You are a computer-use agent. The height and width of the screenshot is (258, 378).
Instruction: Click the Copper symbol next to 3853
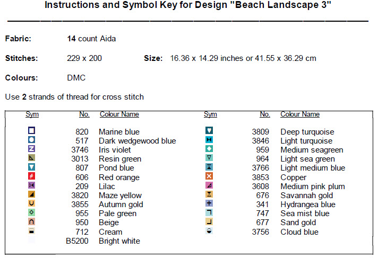click(210, 176)
